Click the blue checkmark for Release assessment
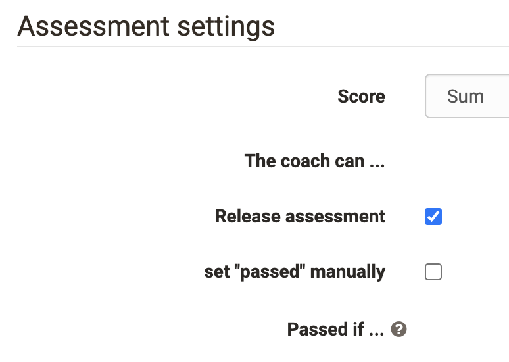509x362 pixels. click(x=433, y=217)
